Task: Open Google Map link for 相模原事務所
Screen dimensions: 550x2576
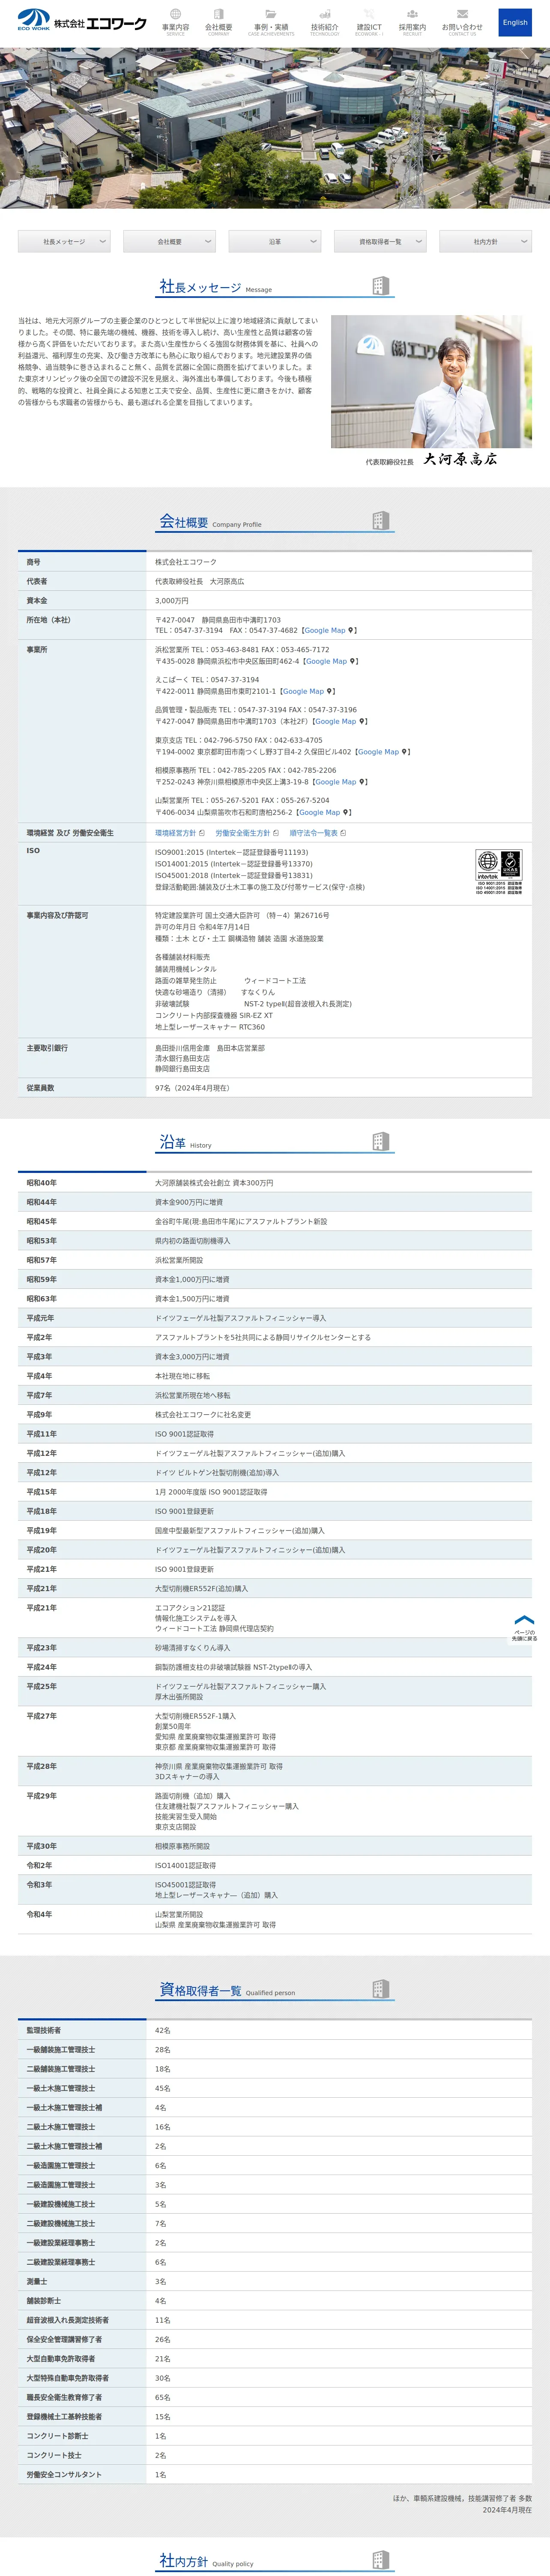Action: pos(335,782)
